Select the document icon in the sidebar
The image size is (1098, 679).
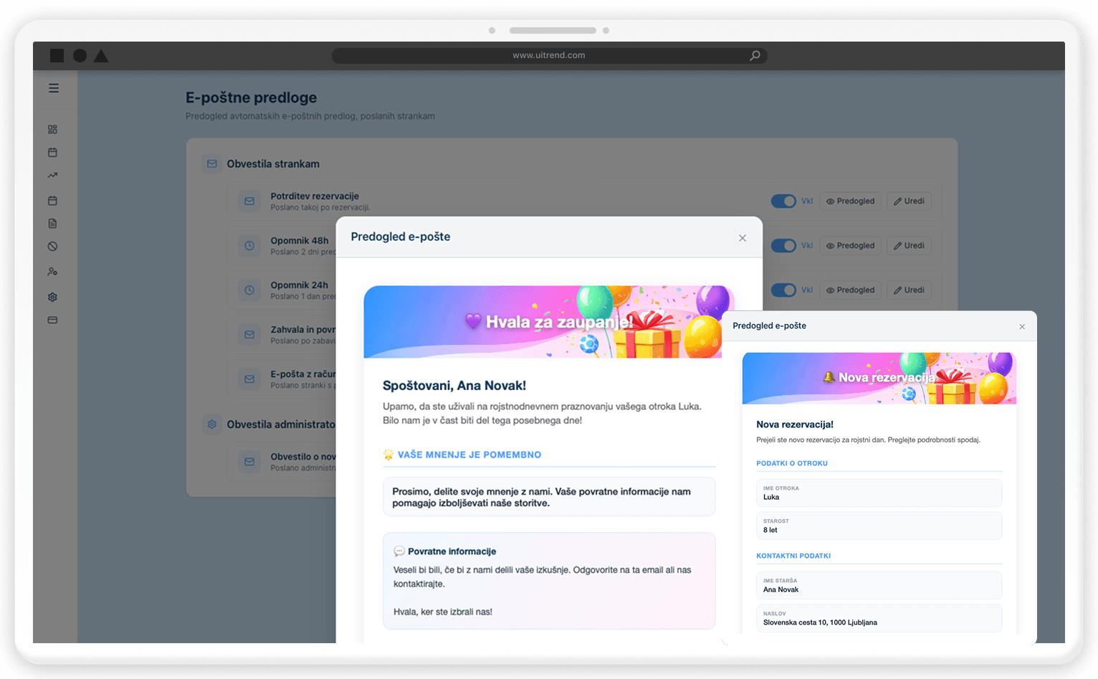coord(52,224)
